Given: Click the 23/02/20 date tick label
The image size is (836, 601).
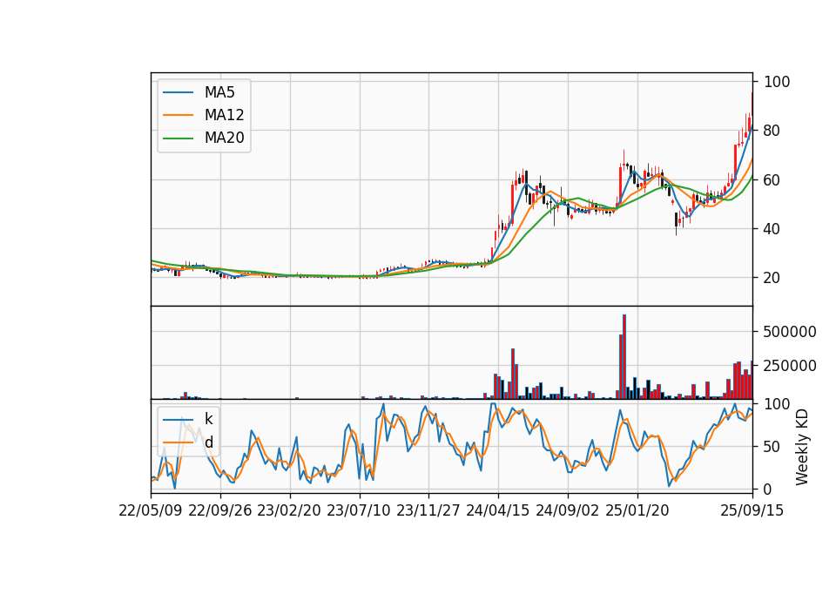Looking at the screenshot, I should pos(289,511).
